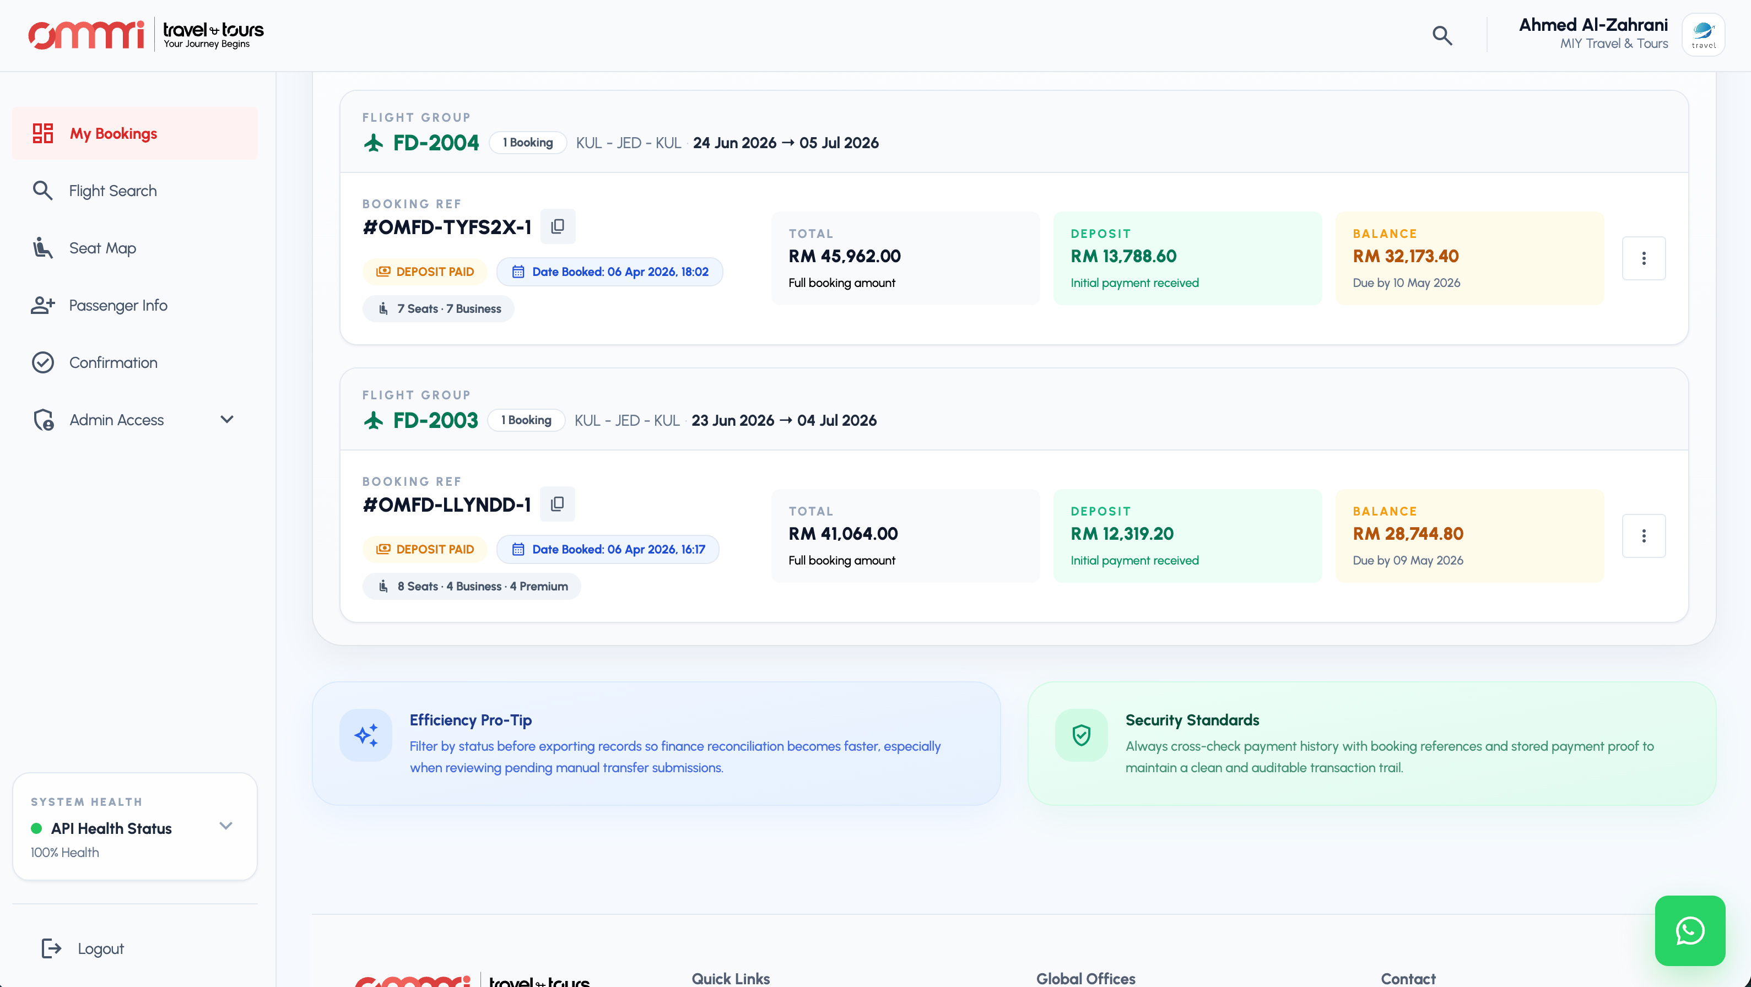The image size is (1751, 987).
Task: Open the Confirmation section
Action: pos(114,363)
